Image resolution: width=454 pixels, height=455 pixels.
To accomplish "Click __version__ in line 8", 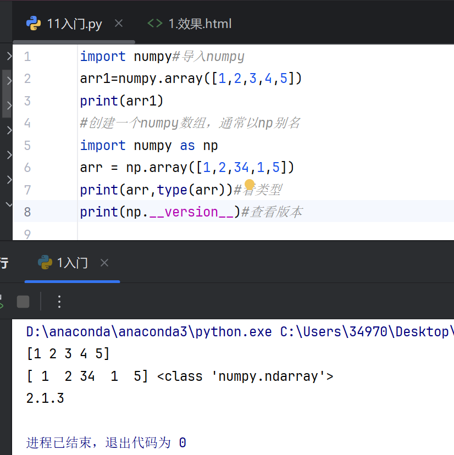I will coord(192,212).
